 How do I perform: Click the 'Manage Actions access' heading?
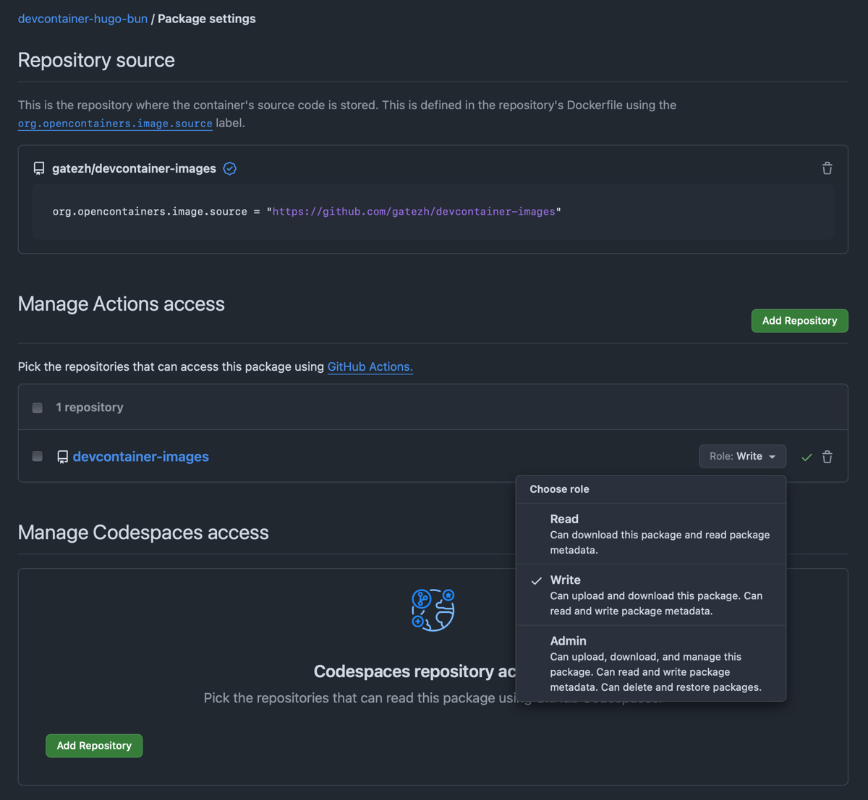(x=122, y=304)
